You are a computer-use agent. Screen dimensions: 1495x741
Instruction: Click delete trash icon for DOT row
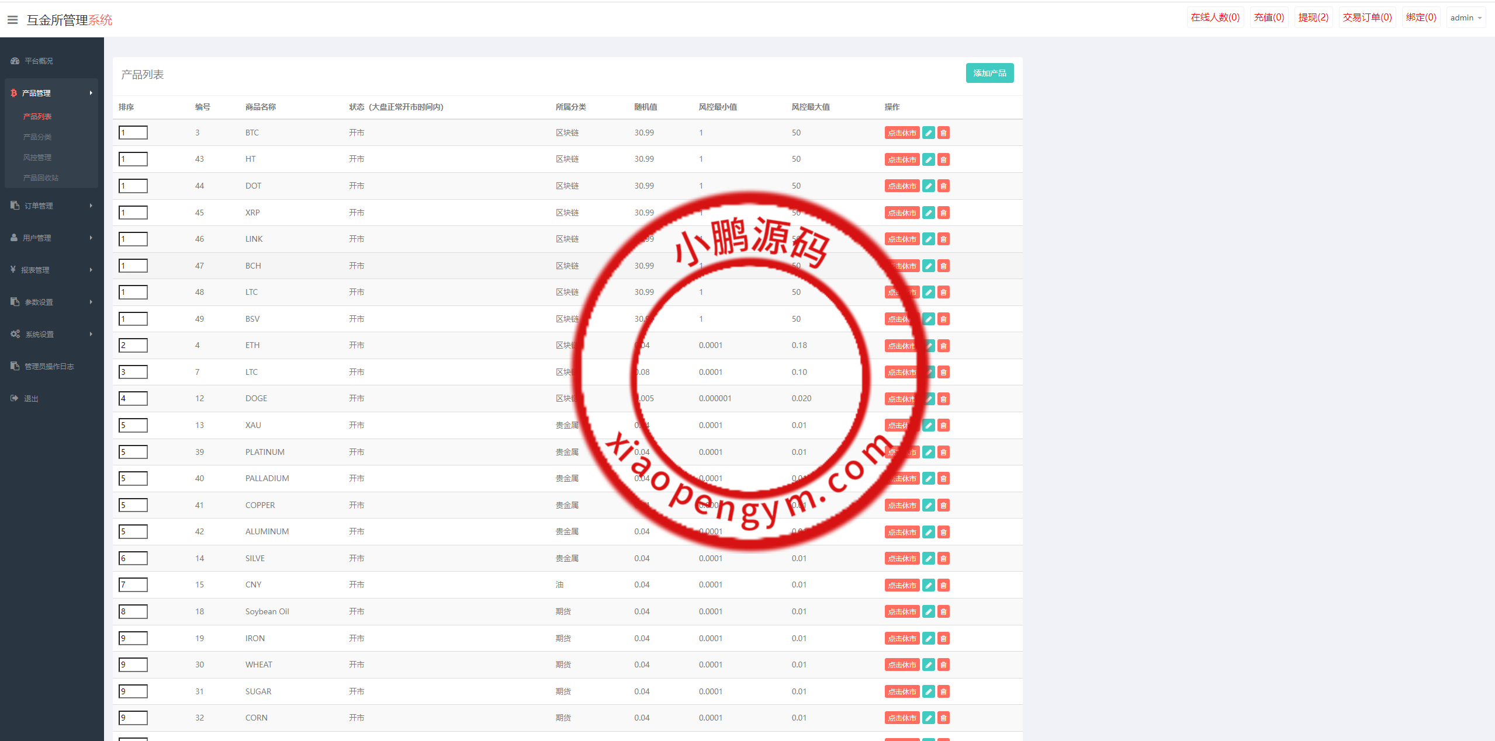click(x=943, y=186)
